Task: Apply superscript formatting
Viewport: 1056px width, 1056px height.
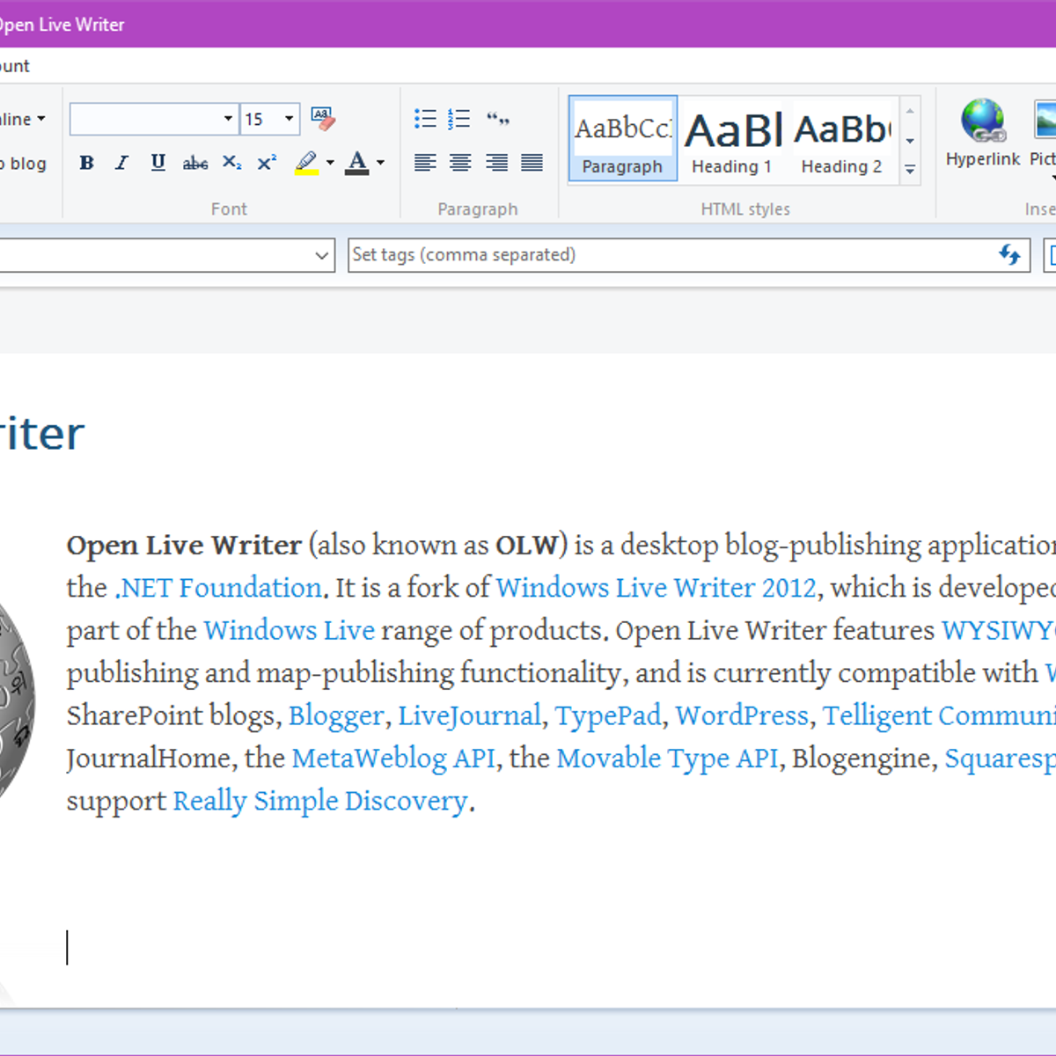Action: 267,163
